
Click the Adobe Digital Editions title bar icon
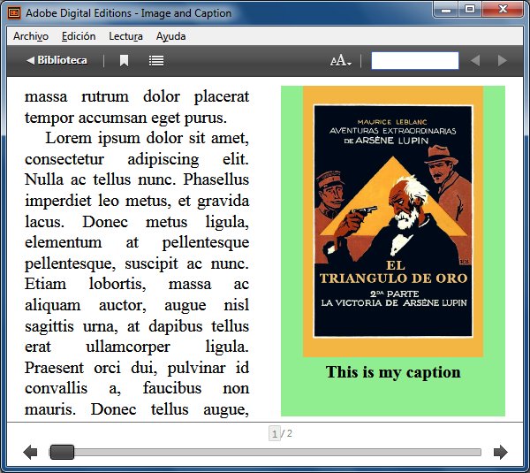click(14, 13)
